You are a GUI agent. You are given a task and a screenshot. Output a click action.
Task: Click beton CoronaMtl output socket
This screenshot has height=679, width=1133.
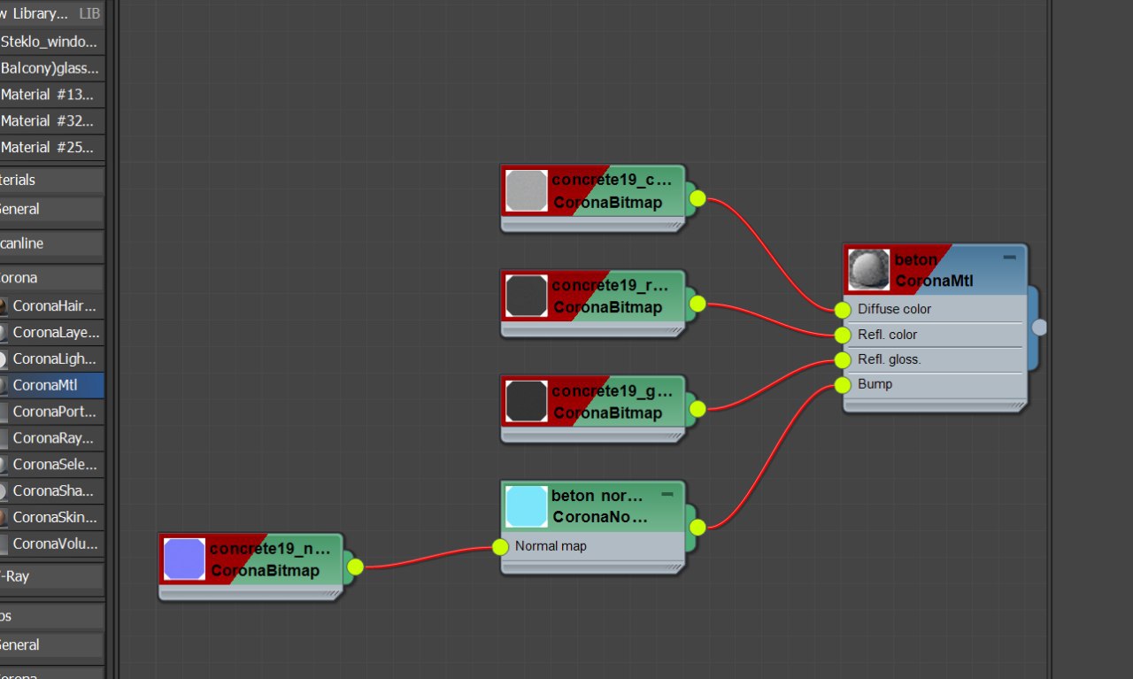pos(1039,328)
